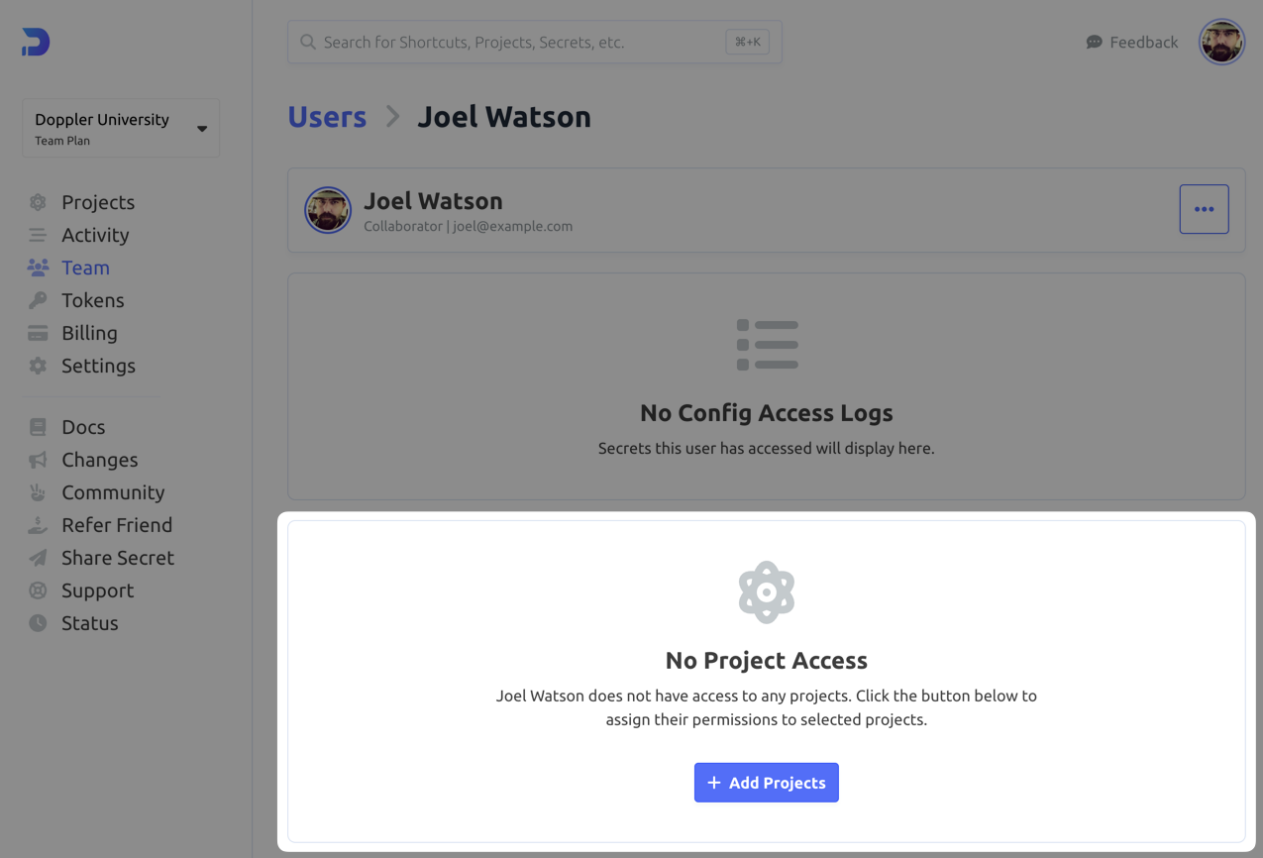This screenshot has height=858, width=1263.
Task: Click the Status clock icon
Action: [38, 623]
